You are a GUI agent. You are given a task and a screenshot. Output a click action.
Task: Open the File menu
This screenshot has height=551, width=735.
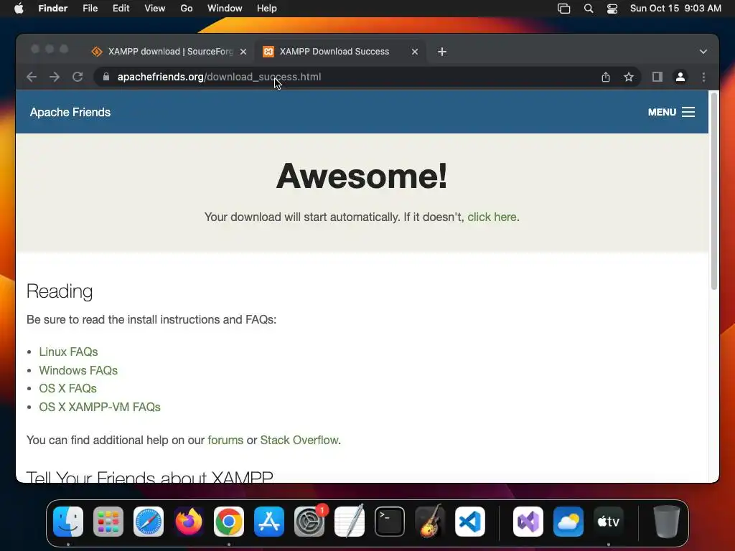[90, 9]
